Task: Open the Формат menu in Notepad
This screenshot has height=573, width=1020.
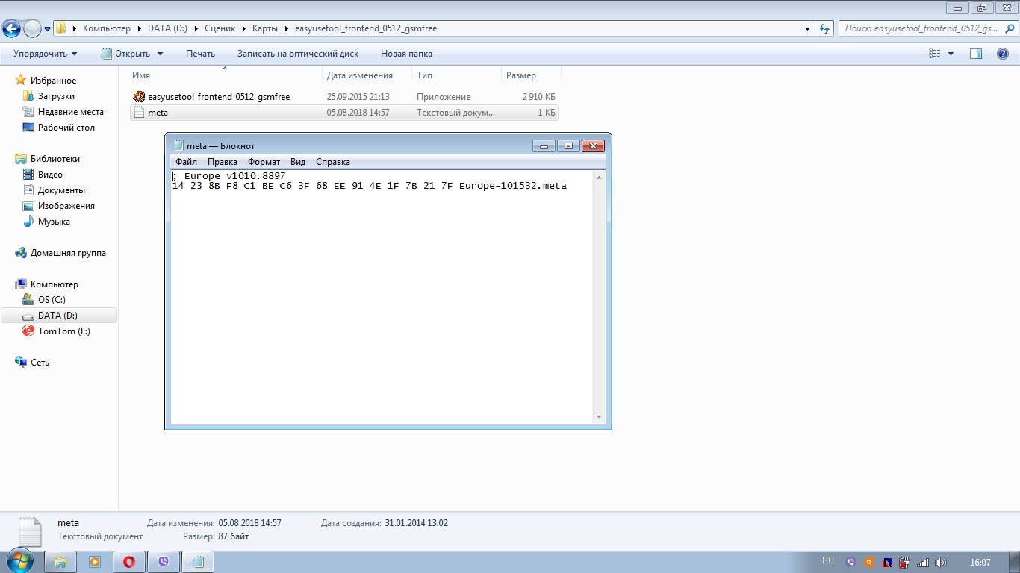Action: coord(264,162)
